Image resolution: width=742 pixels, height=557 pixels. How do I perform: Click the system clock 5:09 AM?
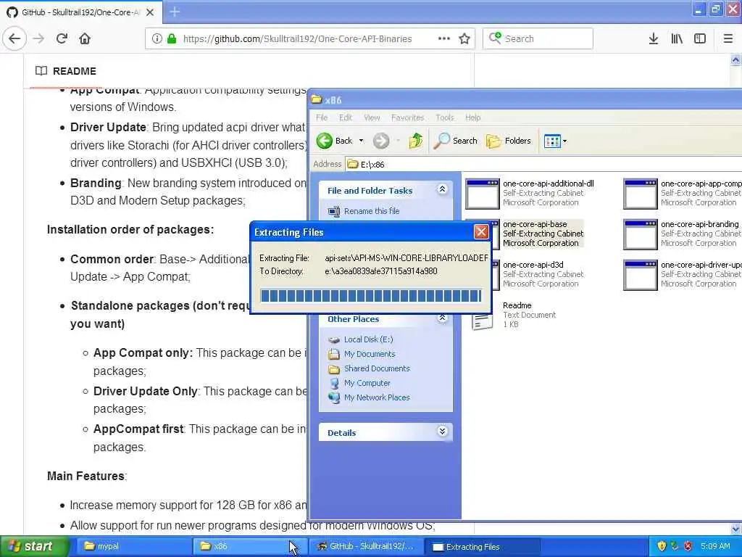click(x=715, y=546)
